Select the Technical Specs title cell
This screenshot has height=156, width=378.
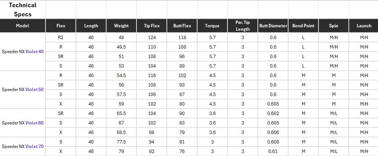pos(23,10)
